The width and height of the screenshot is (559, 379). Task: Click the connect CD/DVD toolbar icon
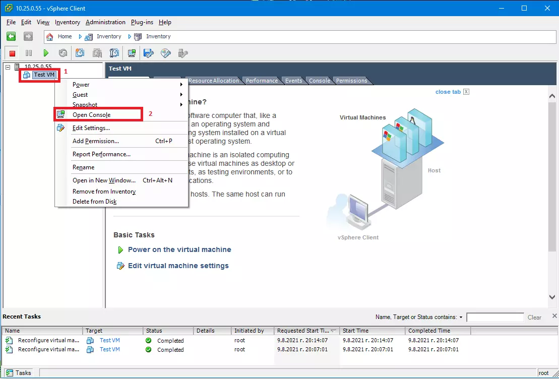(166, 53)
